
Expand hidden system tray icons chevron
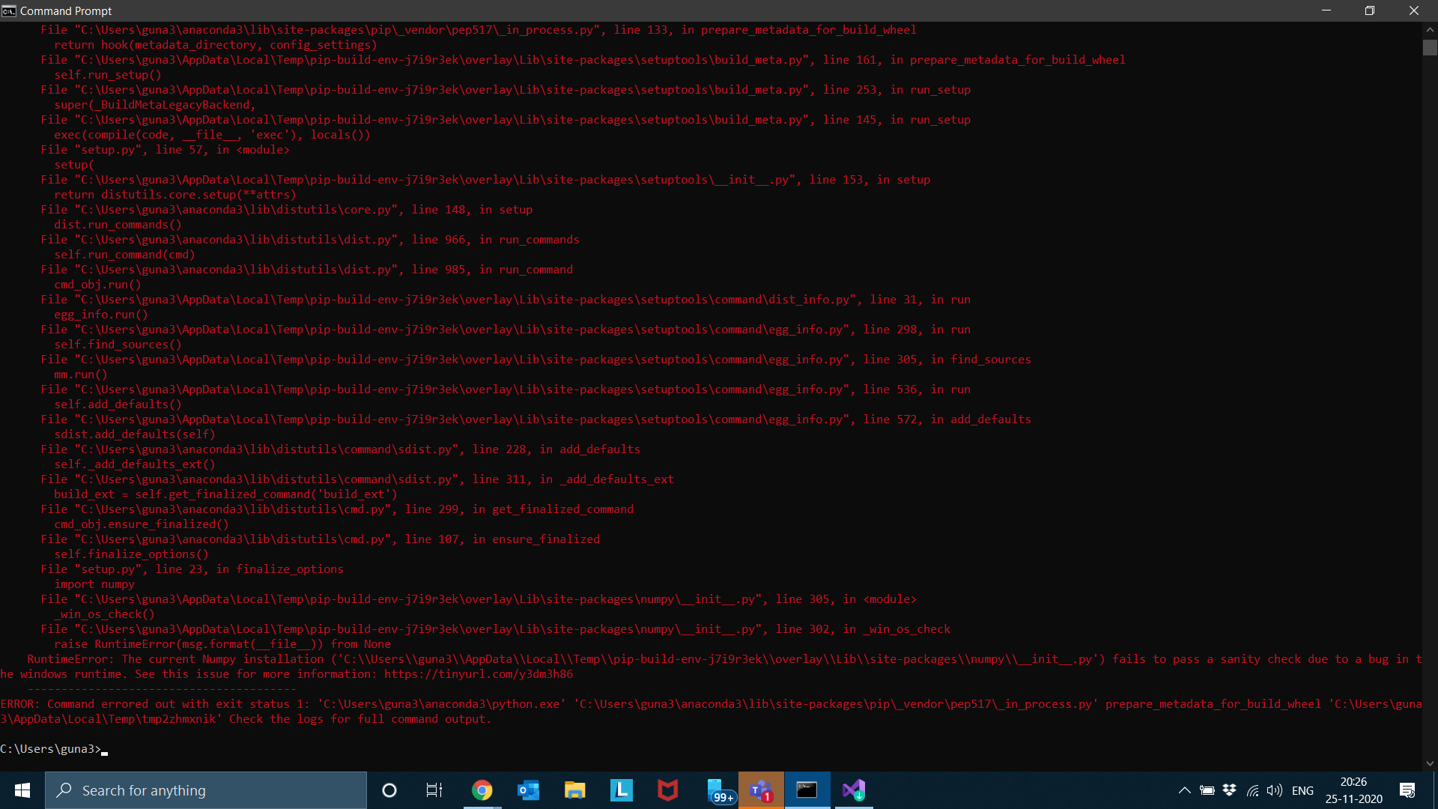tap(1185, 790)
